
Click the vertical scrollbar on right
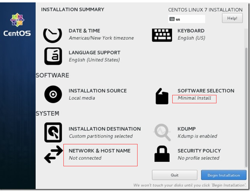click(x=246, y=108)
